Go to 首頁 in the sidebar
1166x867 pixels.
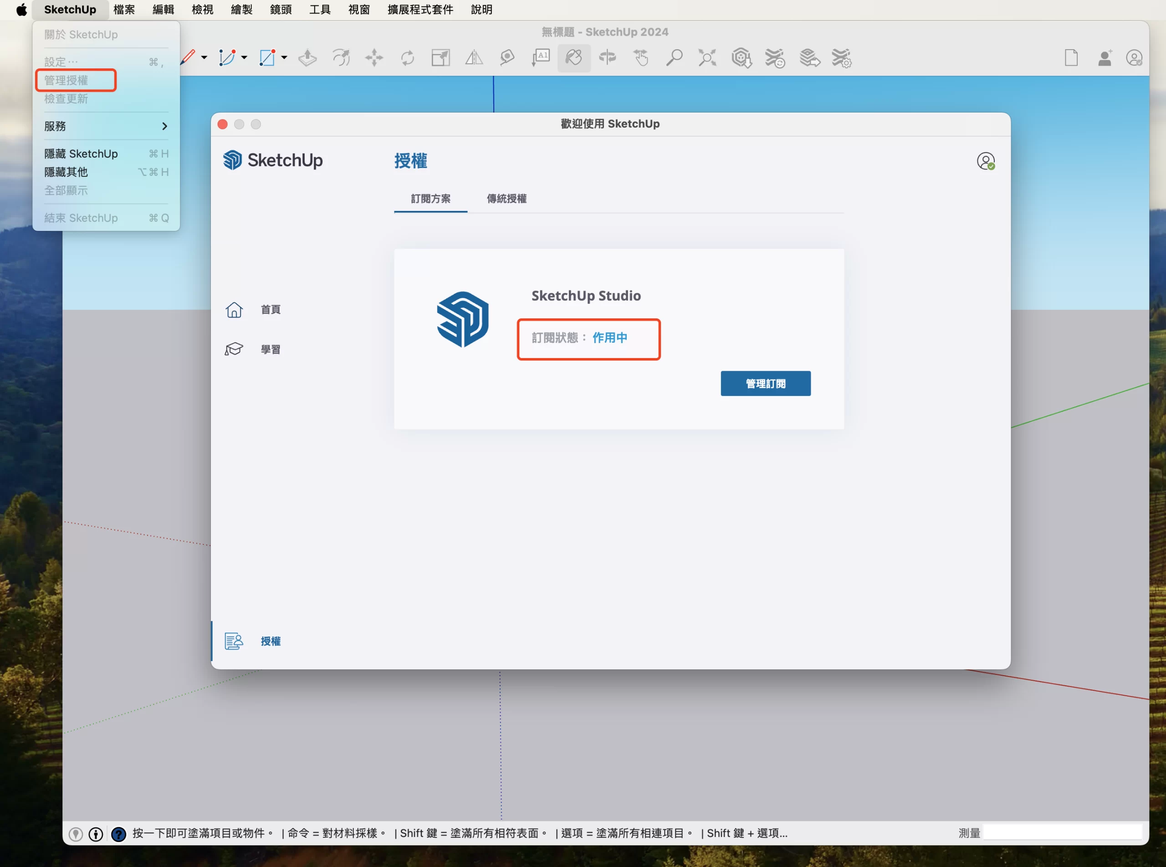270,310
